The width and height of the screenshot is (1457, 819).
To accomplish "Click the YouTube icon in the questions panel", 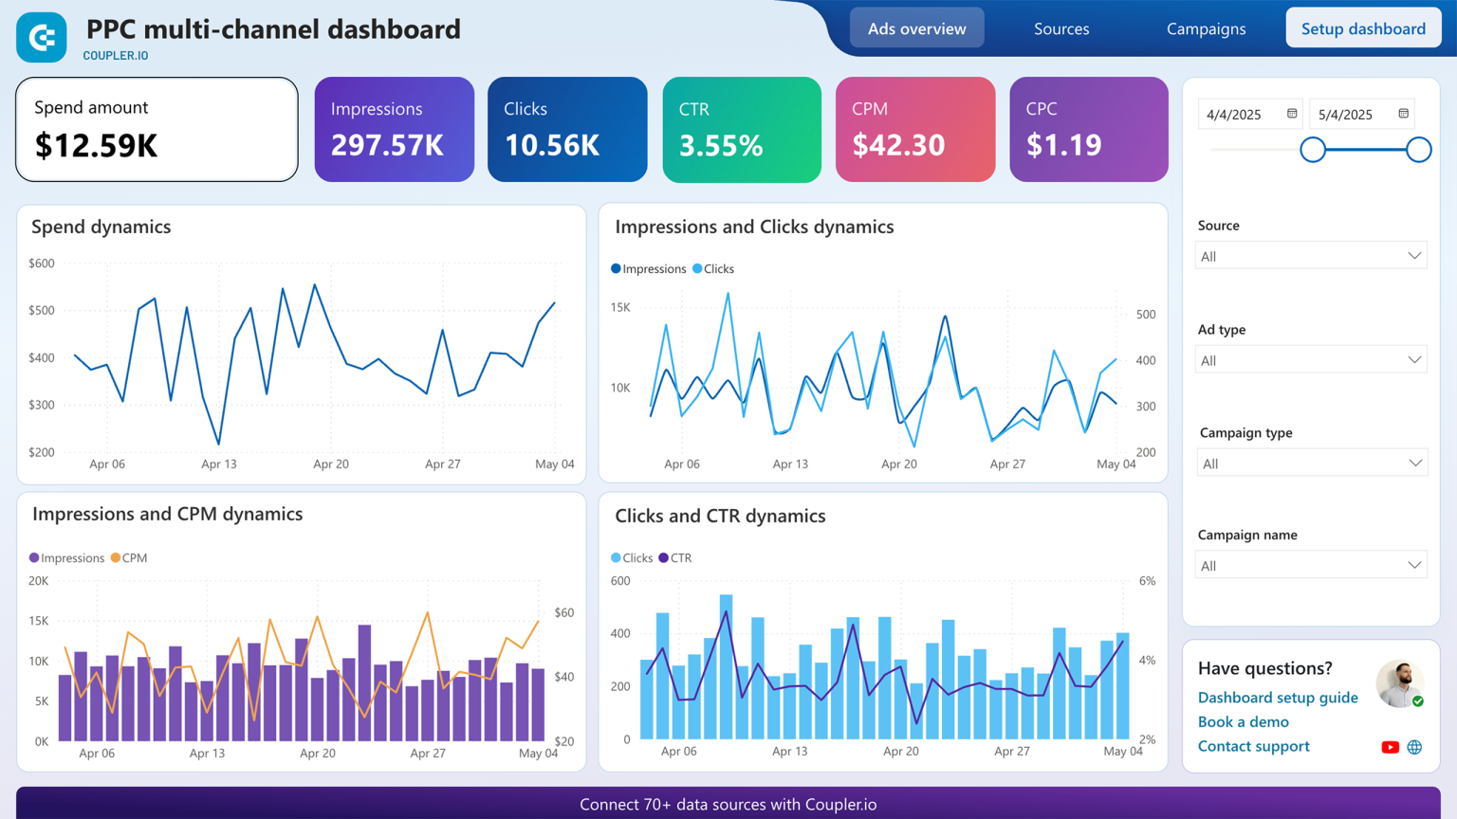I will pyautogui.click(x=1391, y=747).
